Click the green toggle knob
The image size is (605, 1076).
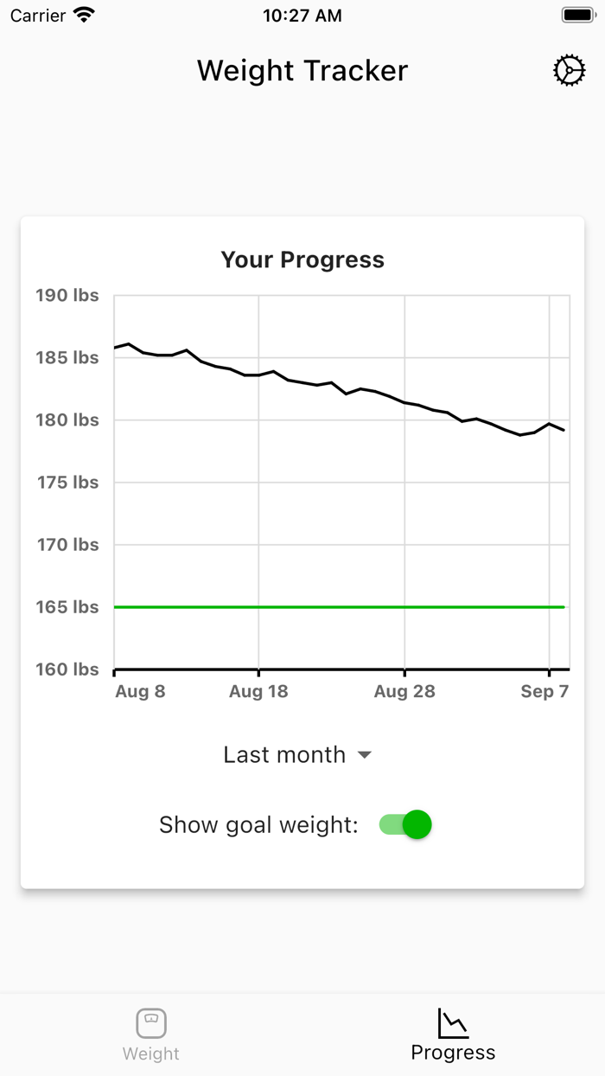pos(417,824)
